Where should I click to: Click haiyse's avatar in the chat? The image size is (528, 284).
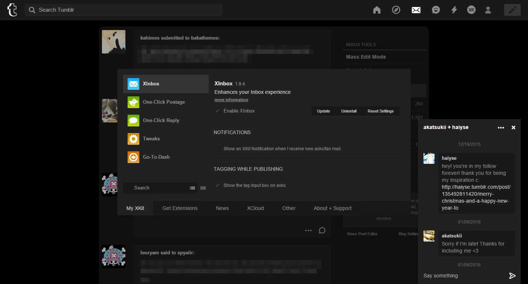[x=429, y=158]
